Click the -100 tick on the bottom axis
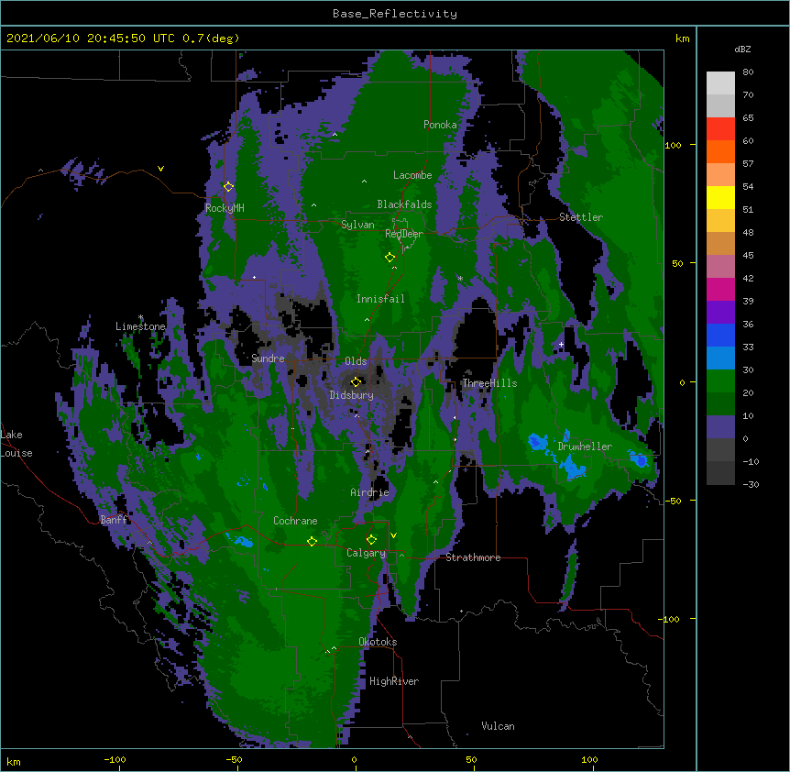Image resolution: width=790 pixels, height=772 pixels. coord(115,760)
